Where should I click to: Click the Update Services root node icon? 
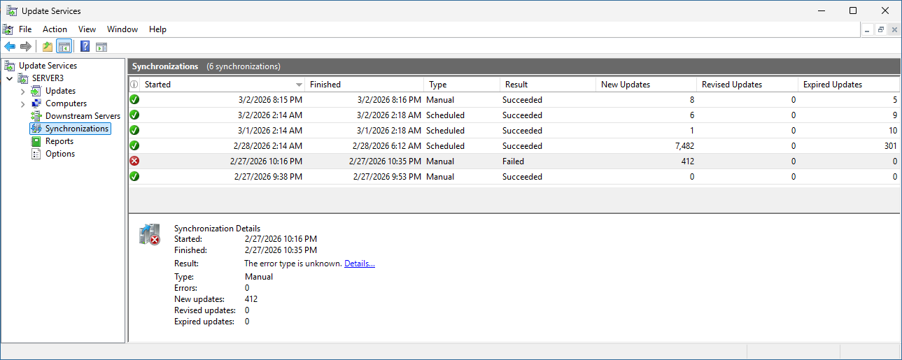pyautogui.click(x=10, y=66)
